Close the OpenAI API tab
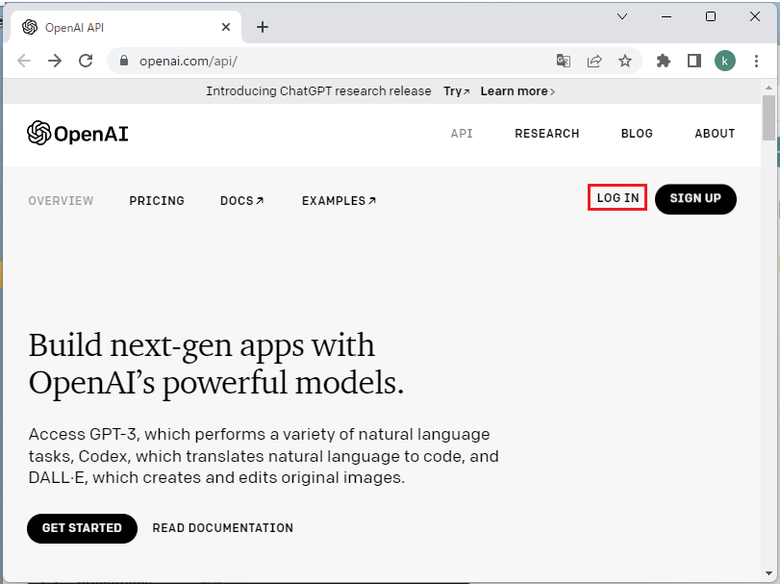This screenshot has height=584, width=780. pyautogui.click(x=227, y=27)
